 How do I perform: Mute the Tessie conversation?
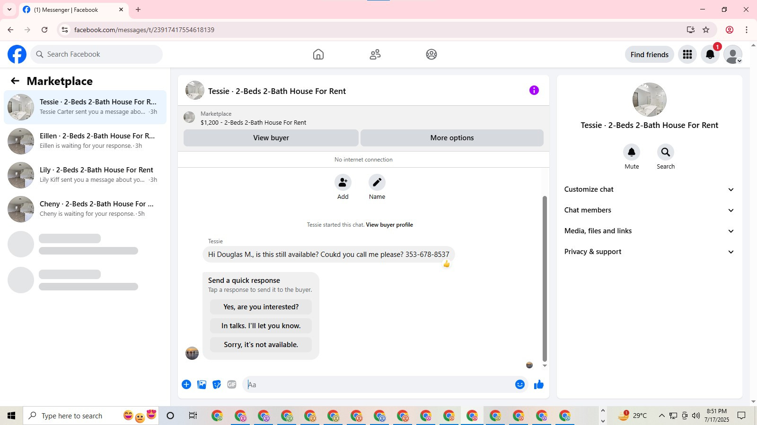coord(632,152)
